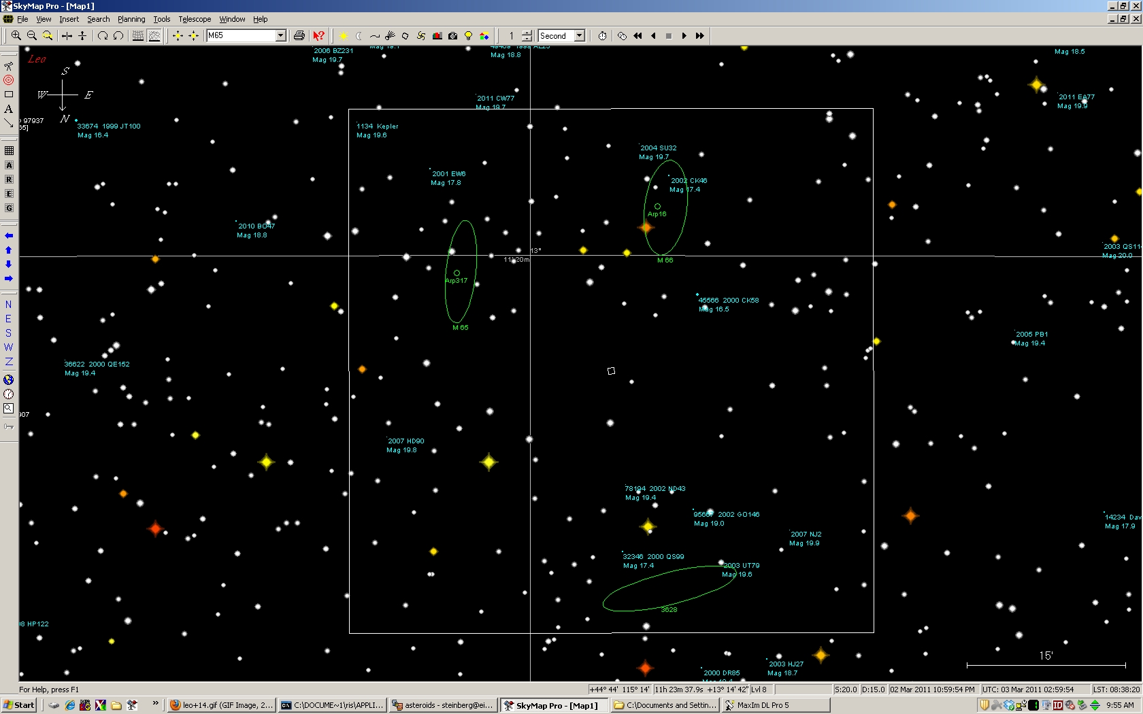Toggle the sidebar A overlay button

click(9, 165)
